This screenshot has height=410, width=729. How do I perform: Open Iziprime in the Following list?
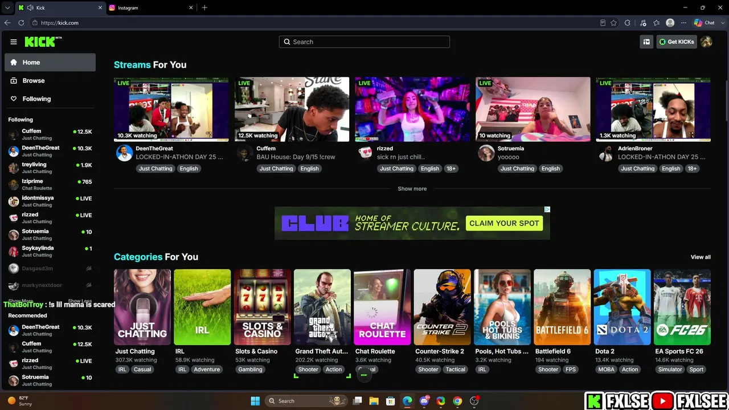[50, 184]
